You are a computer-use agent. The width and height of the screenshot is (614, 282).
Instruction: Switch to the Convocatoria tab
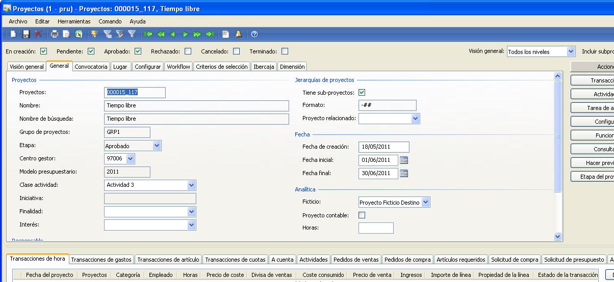91,67
